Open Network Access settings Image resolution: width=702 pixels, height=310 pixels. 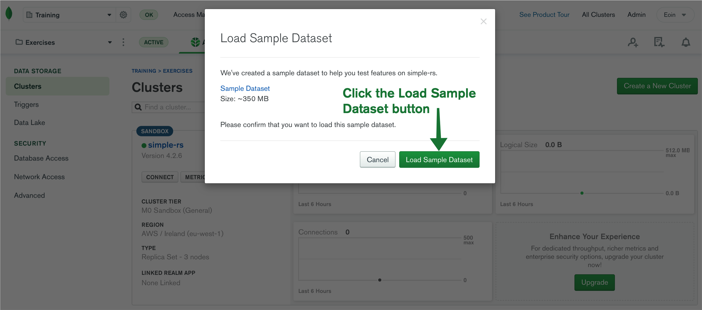click(x=39, y=177)
